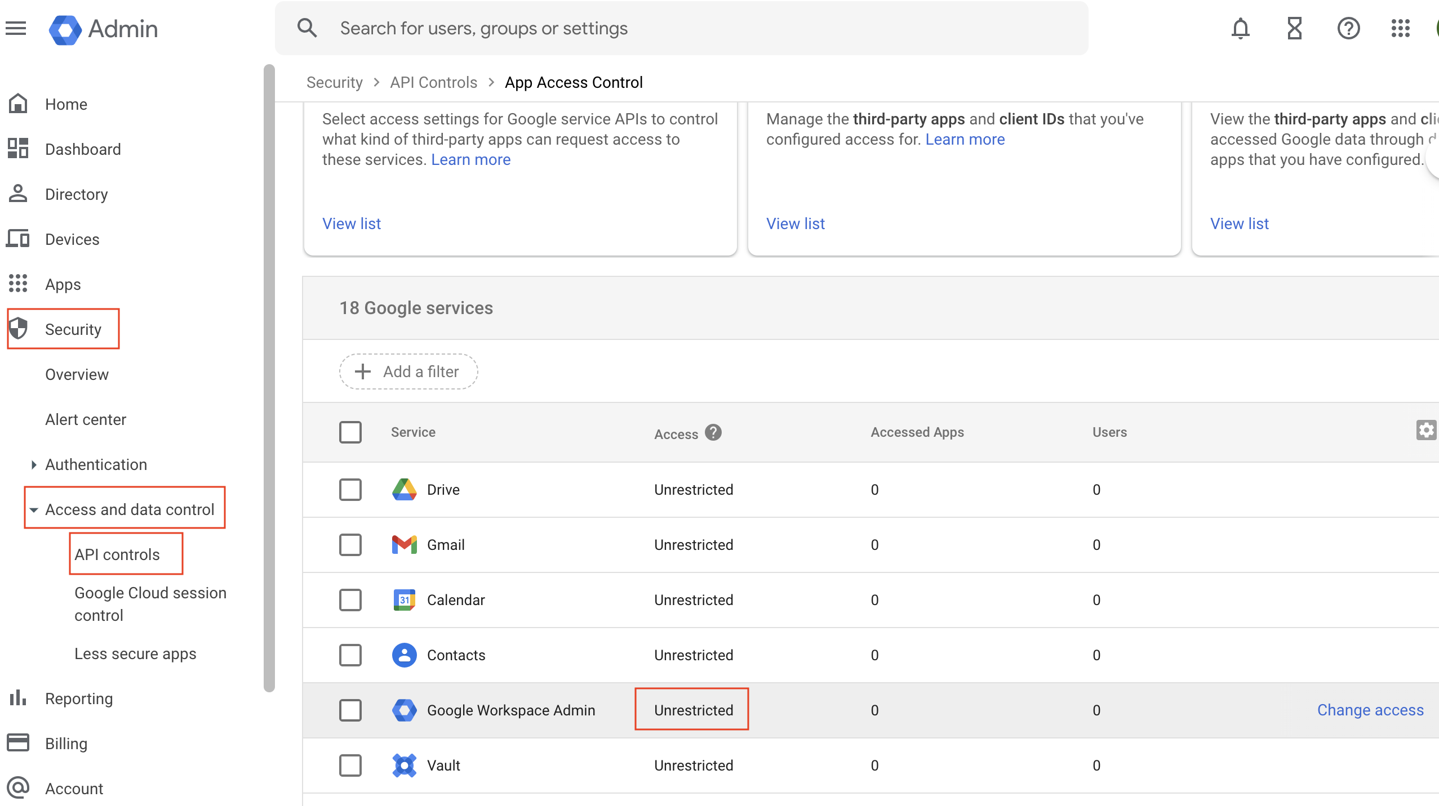Screen dimensions: 1439x806
Task: Click View list under configured apps card
Action: coord(796,223)
